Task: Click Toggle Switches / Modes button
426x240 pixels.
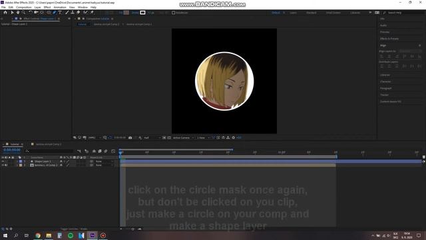Action: [x=74, y=229]
